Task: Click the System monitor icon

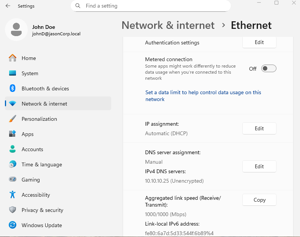Action: 13,73
